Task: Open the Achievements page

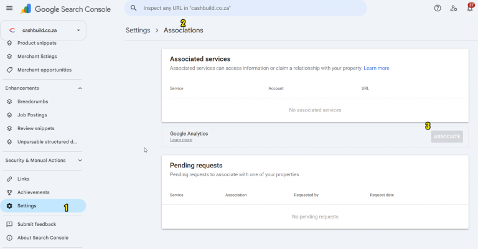Action: [33, 192]
